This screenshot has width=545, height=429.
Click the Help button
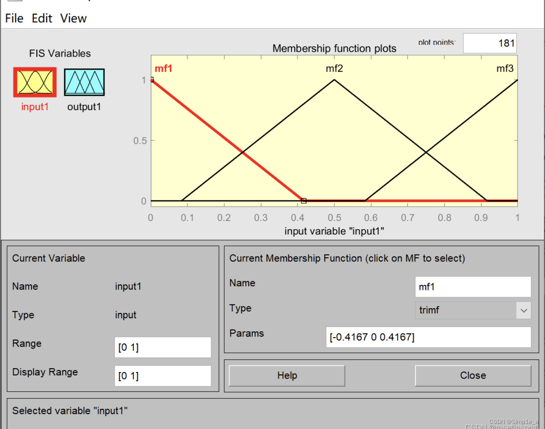click(x=287, y=376)
